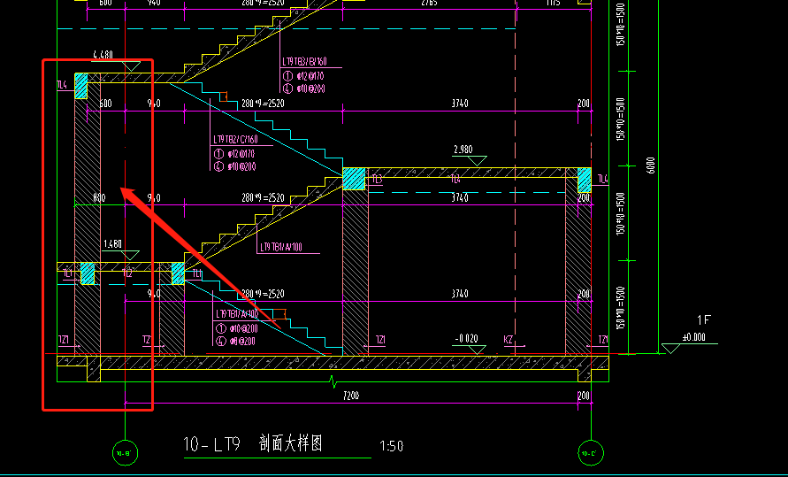Click the ±0.000 elevation label
Screen dimensions: 788x477
693,337
